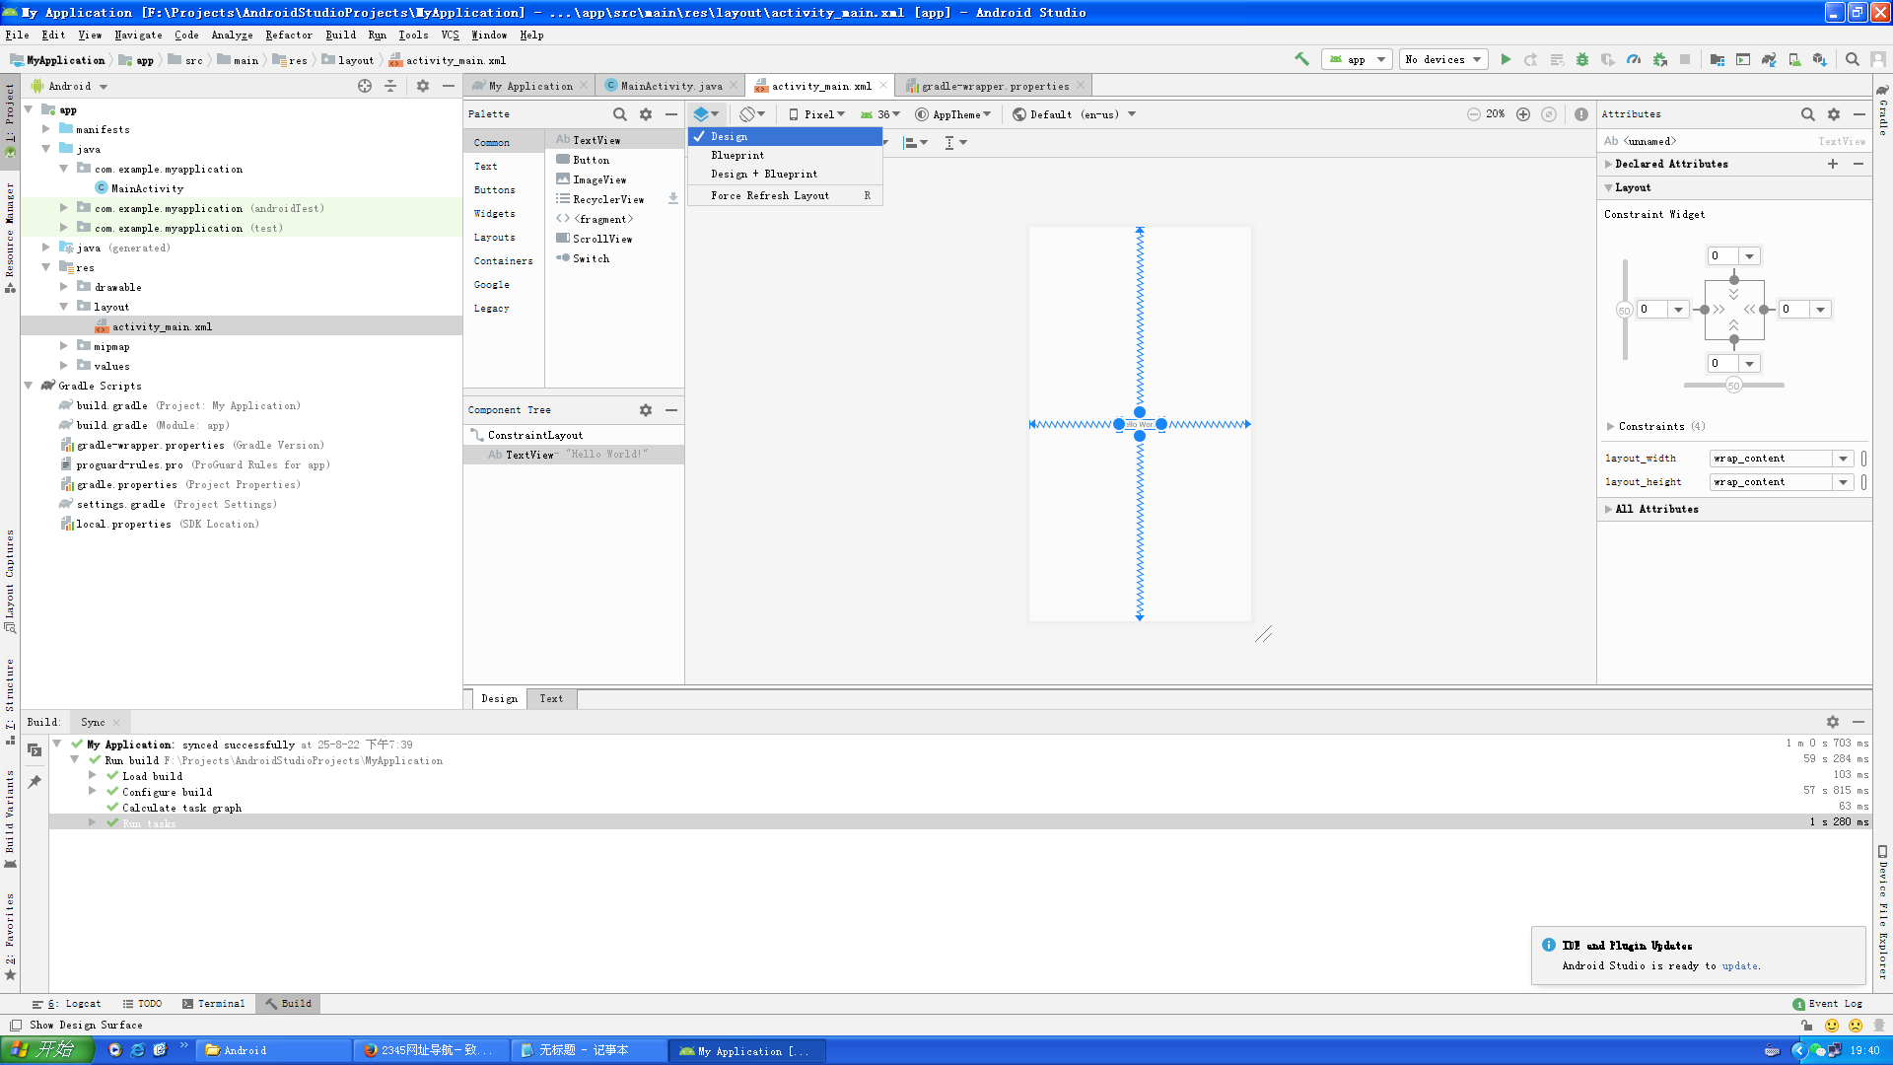1893x1065 pixels.
Task: Click Search Everywhere magnifier in main toolbar
Action: 1853,59
